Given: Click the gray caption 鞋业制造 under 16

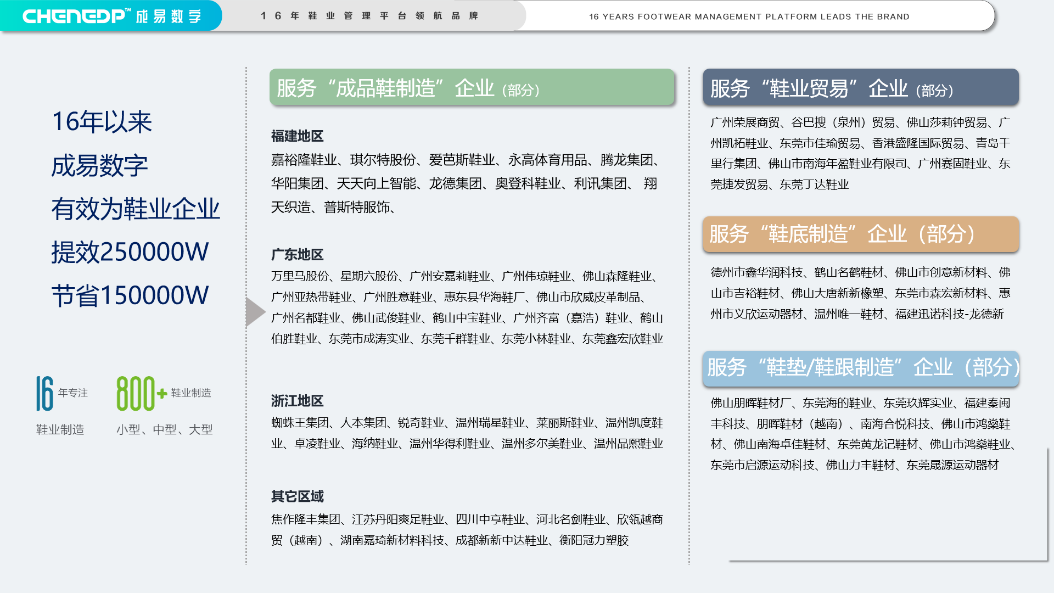Looking at the screenshot, I should [60, 429].
